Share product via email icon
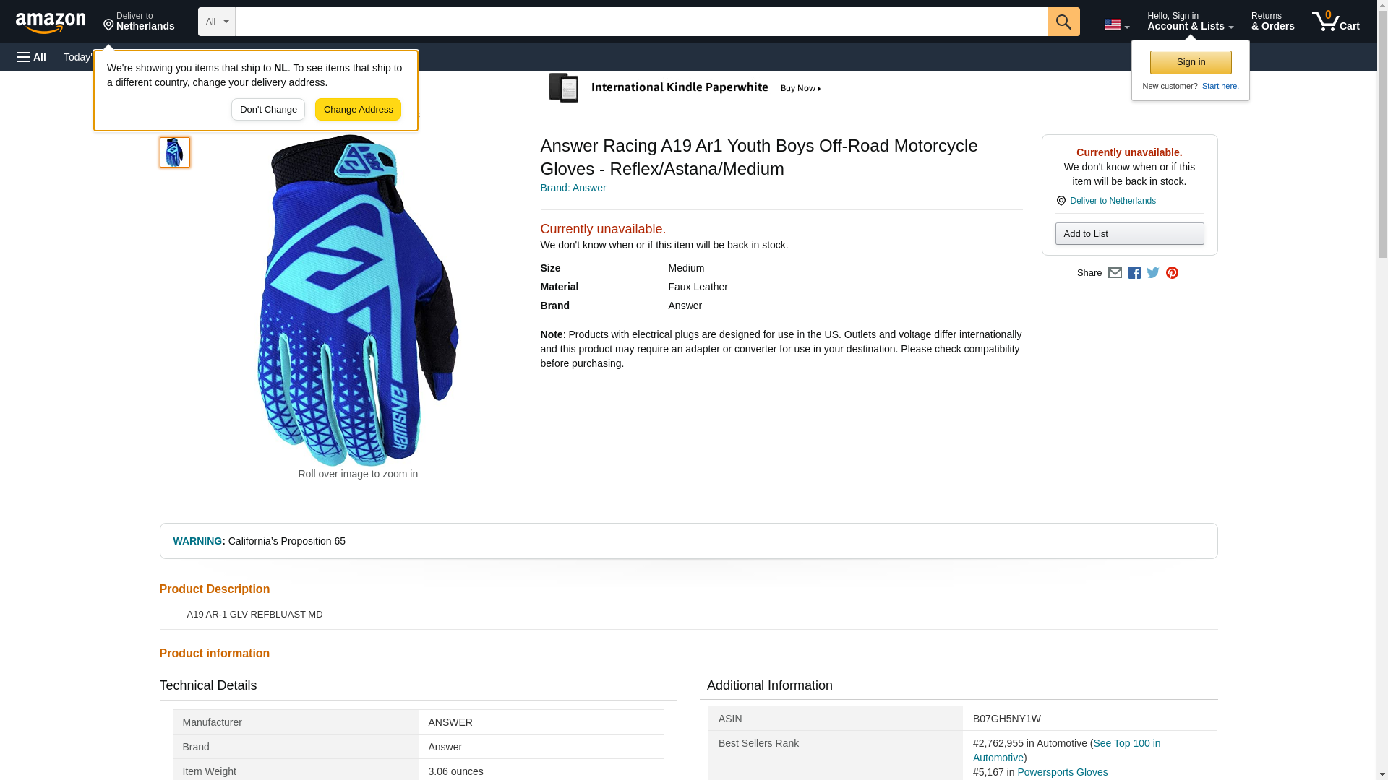Image resolution: width=1388 pixels, height=780 pixels. pos(1115,273)
